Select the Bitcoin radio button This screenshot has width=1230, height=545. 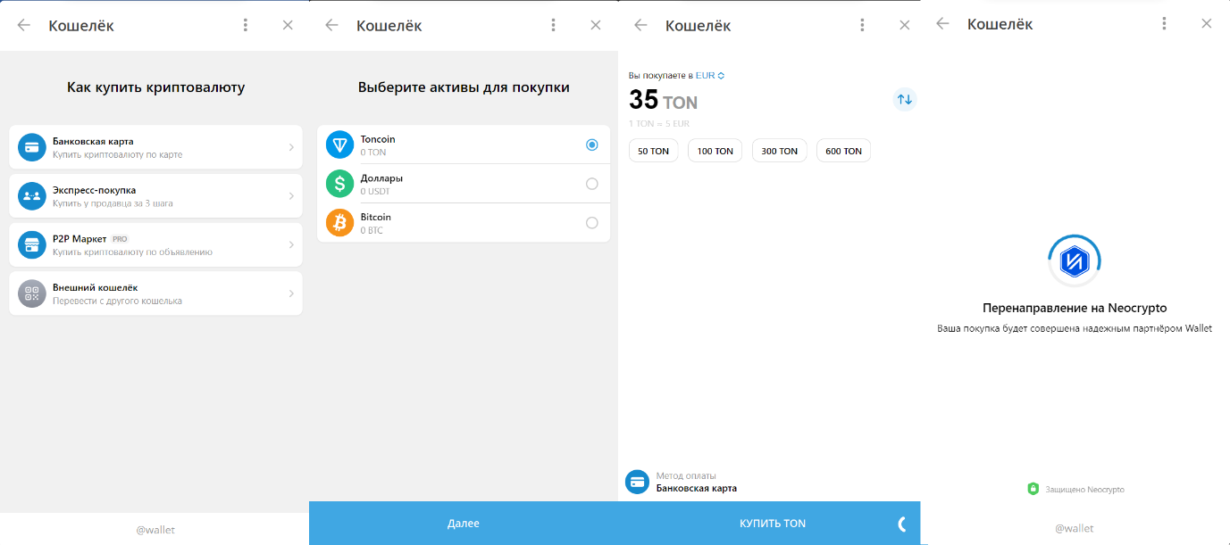590,222
